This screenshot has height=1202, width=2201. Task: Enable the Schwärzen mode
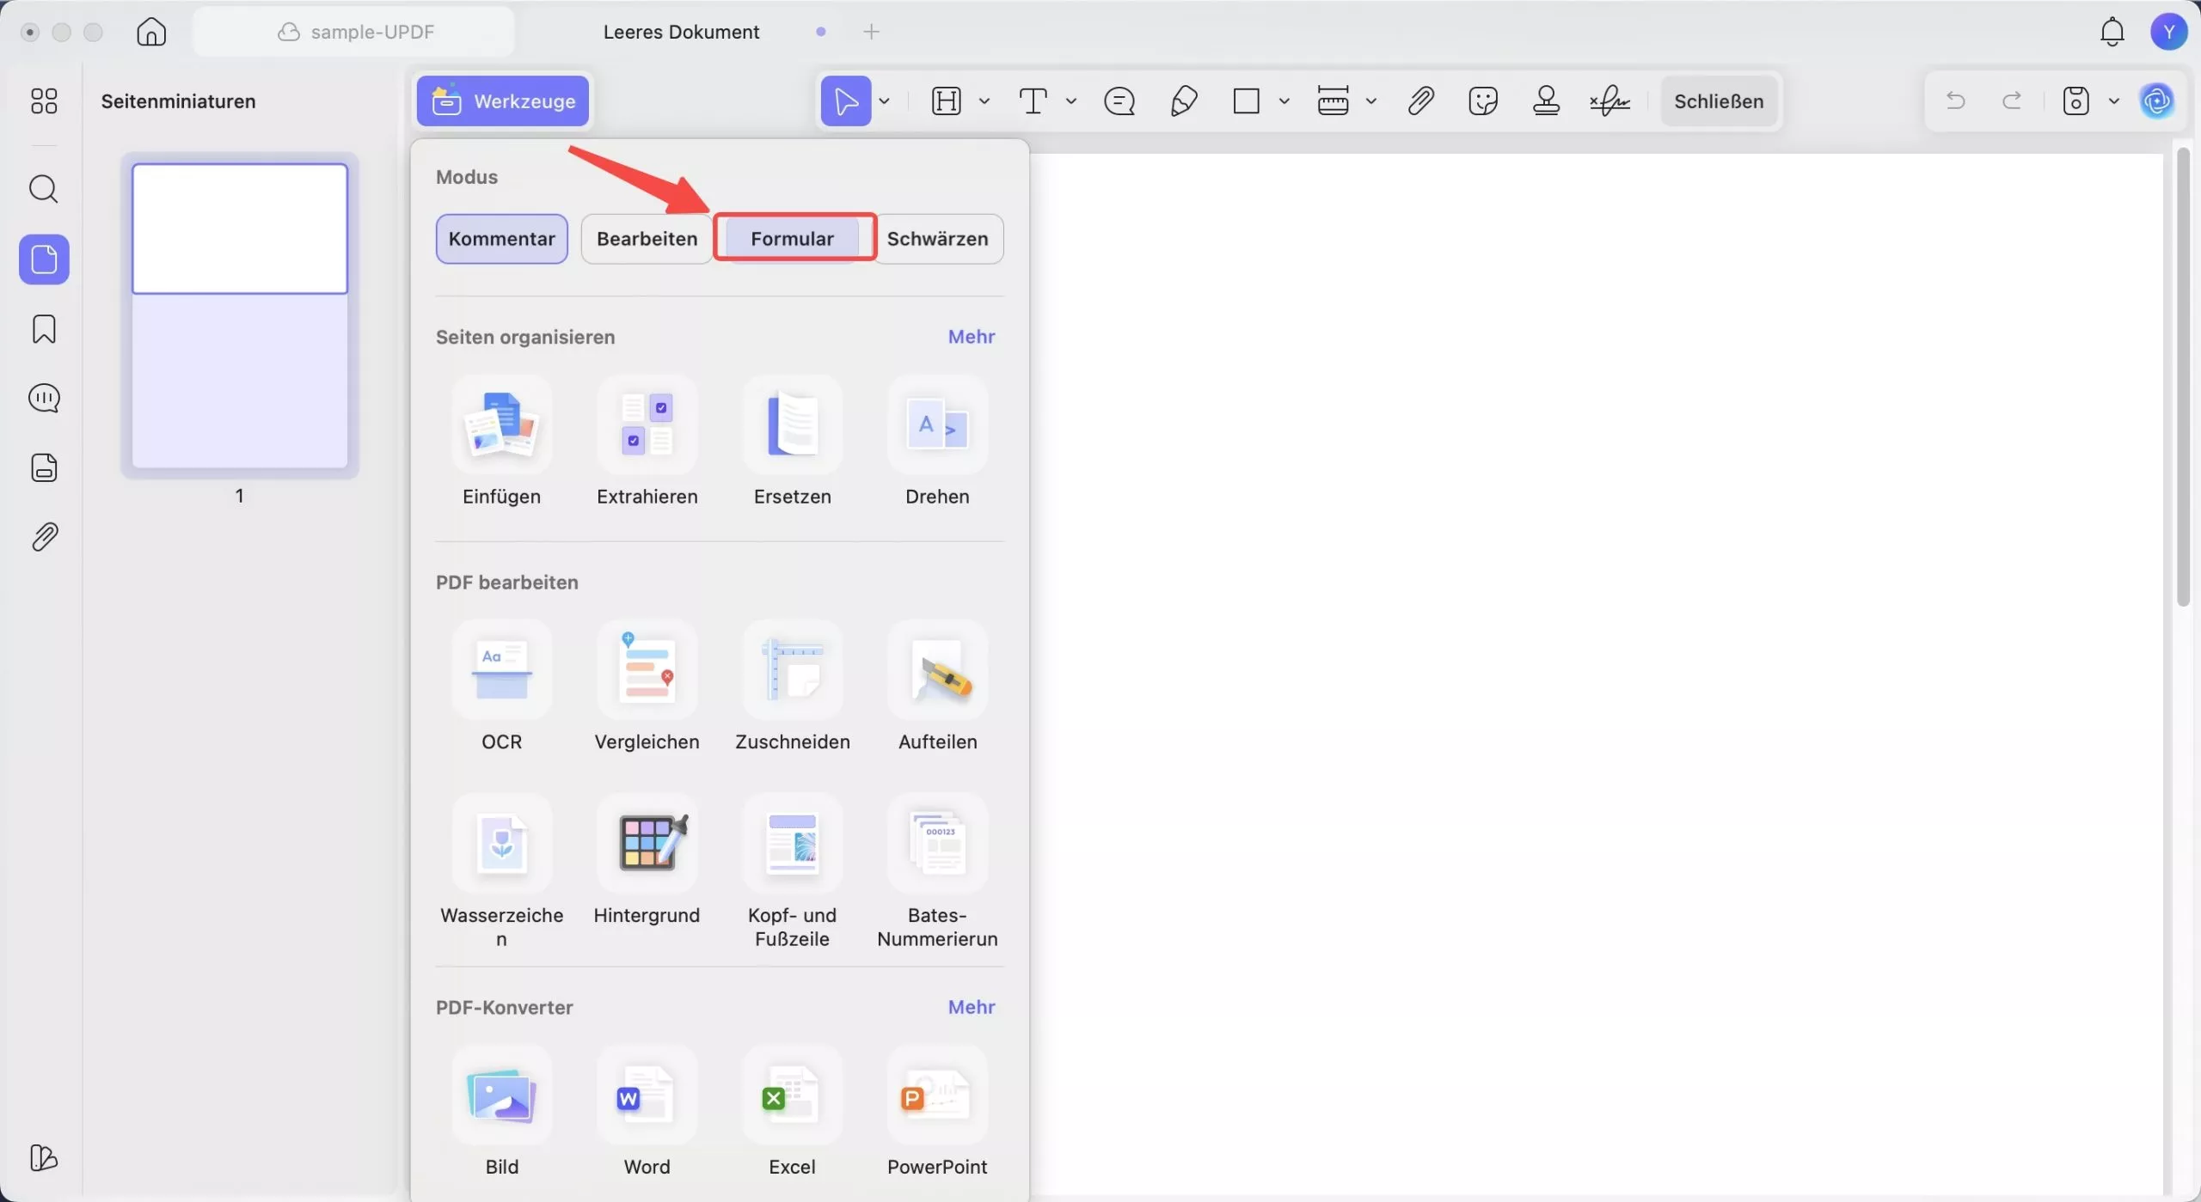click(x=937, y=239)
